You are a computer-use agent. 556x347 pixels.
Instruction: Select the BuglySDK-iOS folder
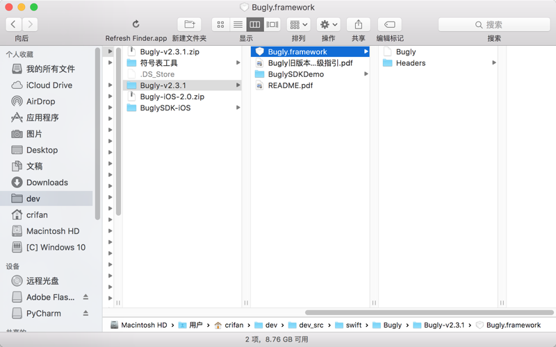(x=182, y=108)
